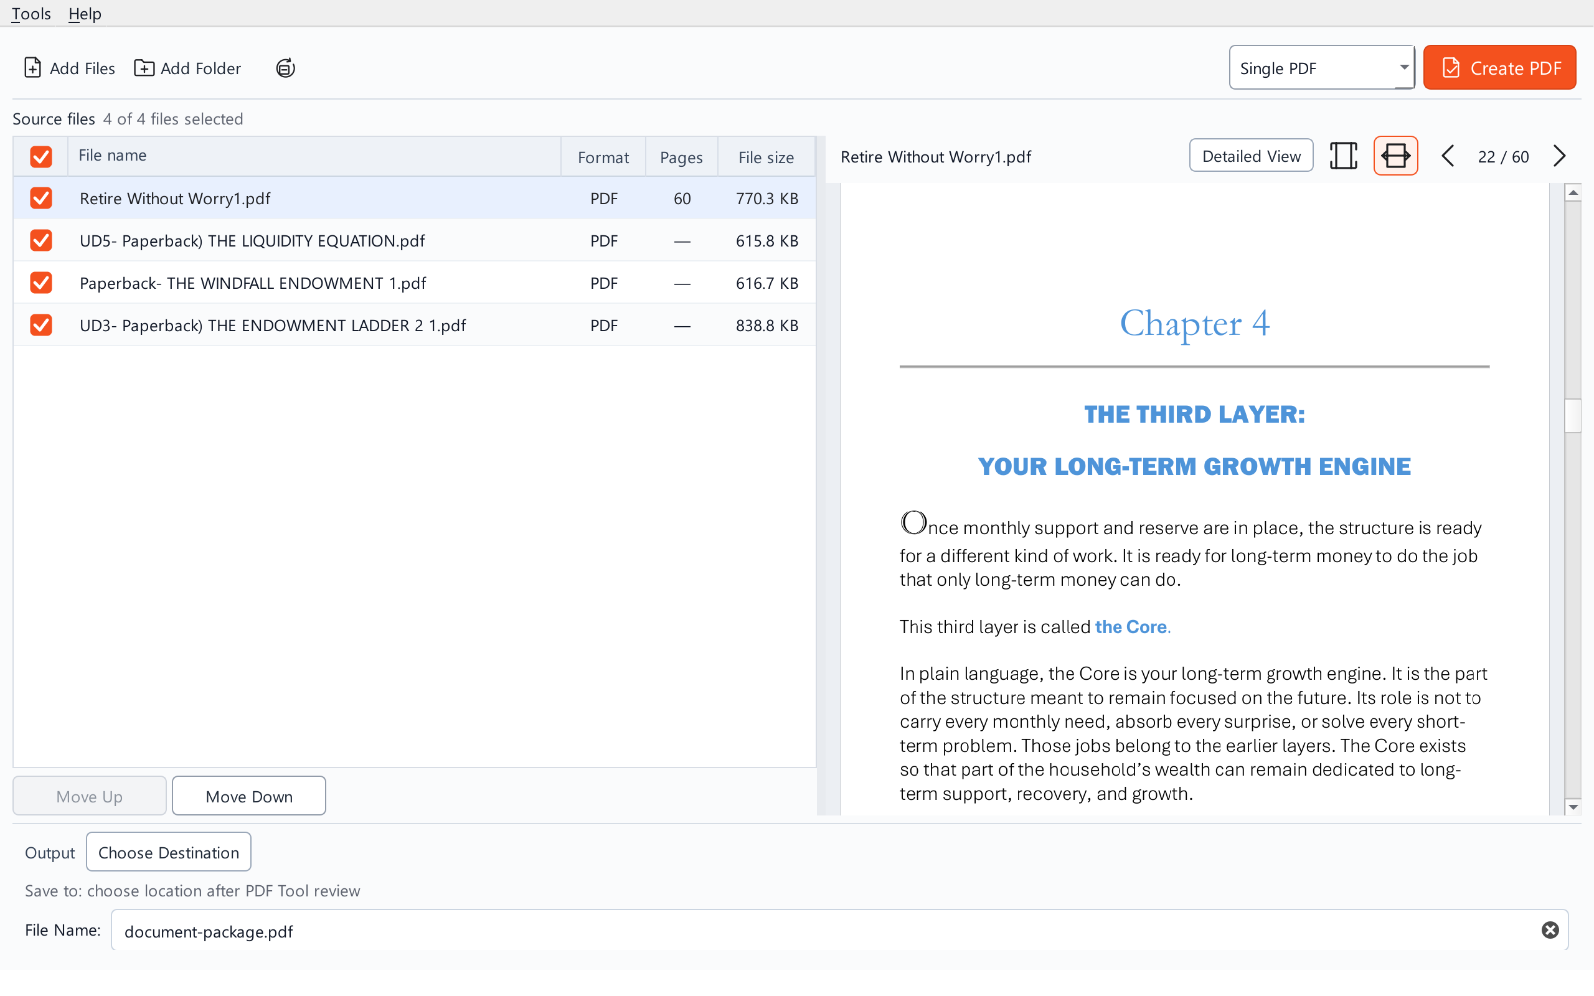Clear the File Name field

coord(1550,929)
